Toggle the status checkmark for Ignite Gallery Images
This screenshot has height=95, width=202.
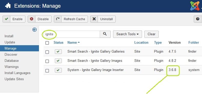click(x=58, y=61)
